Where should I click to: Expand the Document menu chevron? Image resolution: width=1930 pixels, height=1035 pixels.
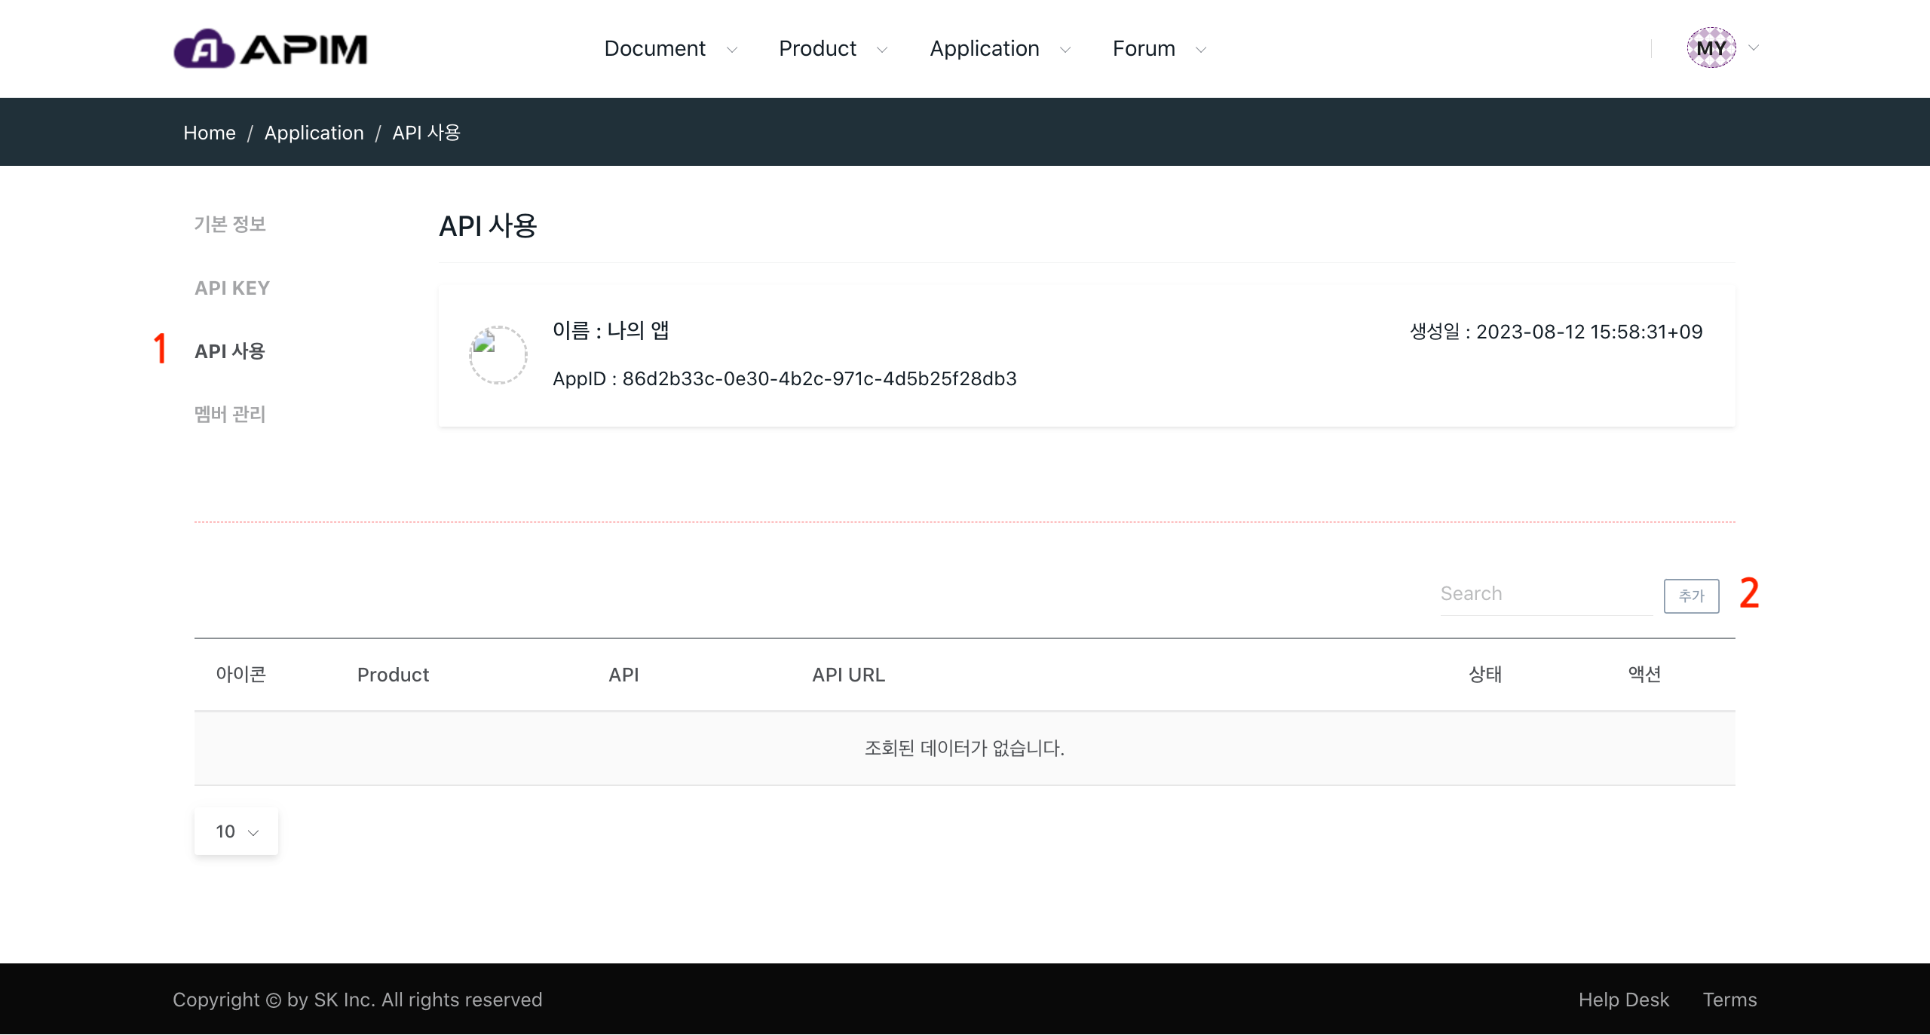(731, 50)
